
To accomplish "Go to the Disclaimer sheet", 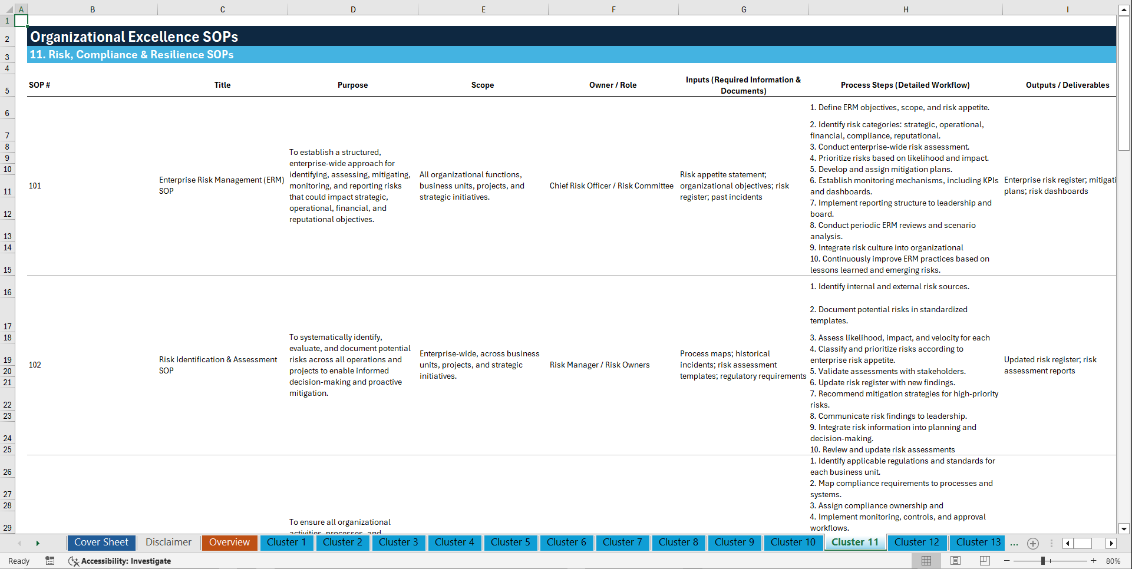I will coord(168,542).
